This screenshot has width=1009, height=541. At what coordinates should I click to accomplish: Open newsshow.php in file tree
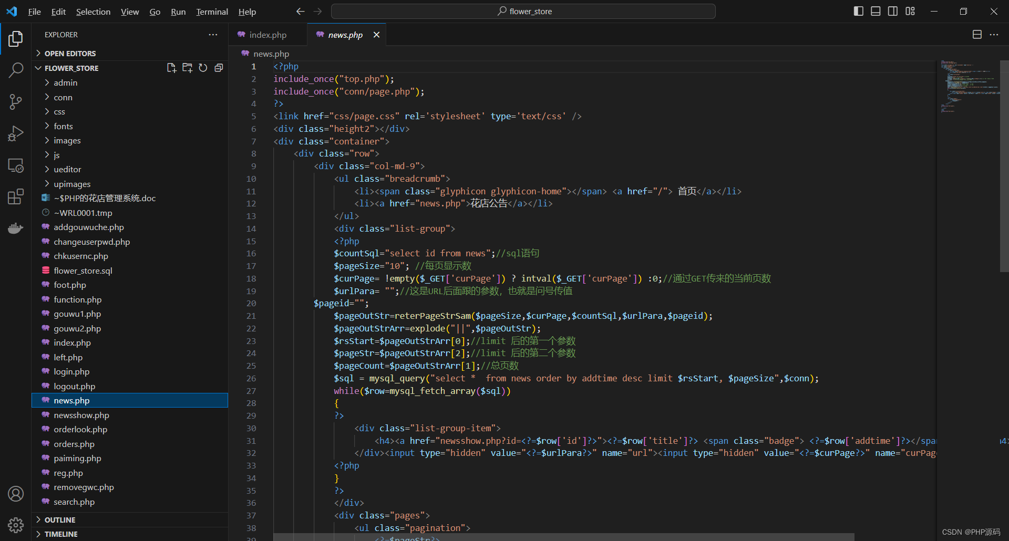(130, 415)
